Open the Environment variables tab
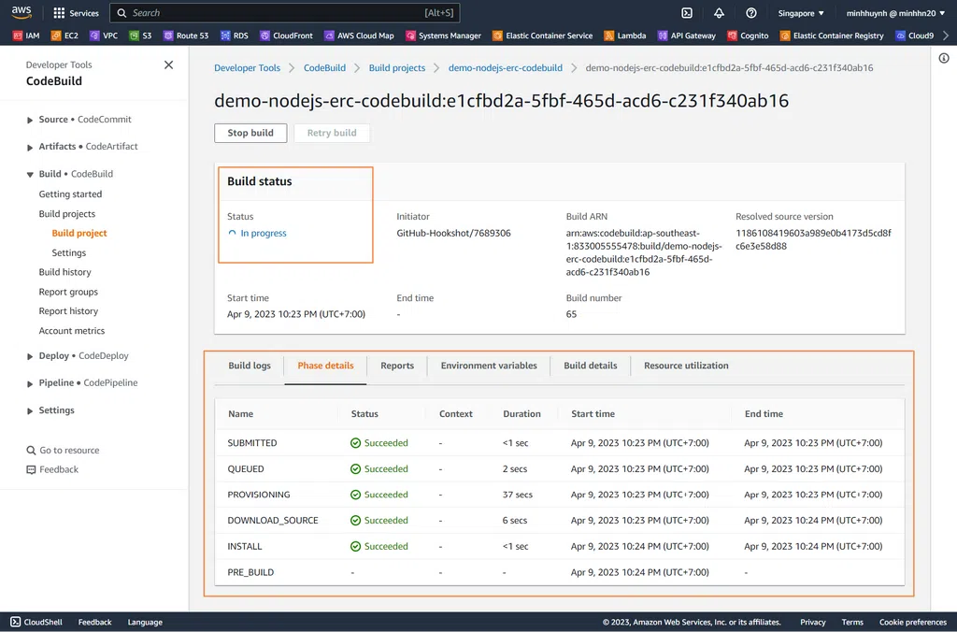 tap(489, 366)
